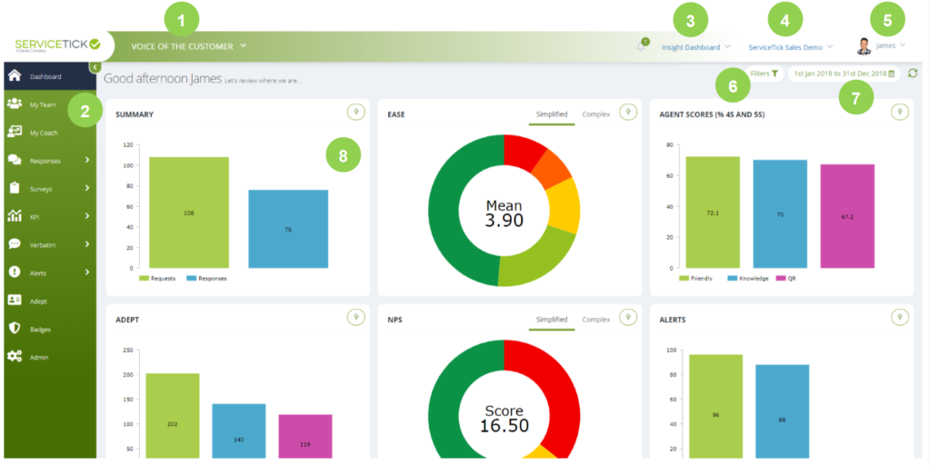Open the ServiceTick Sales Demo dropdown

click(x=790, y=47)
